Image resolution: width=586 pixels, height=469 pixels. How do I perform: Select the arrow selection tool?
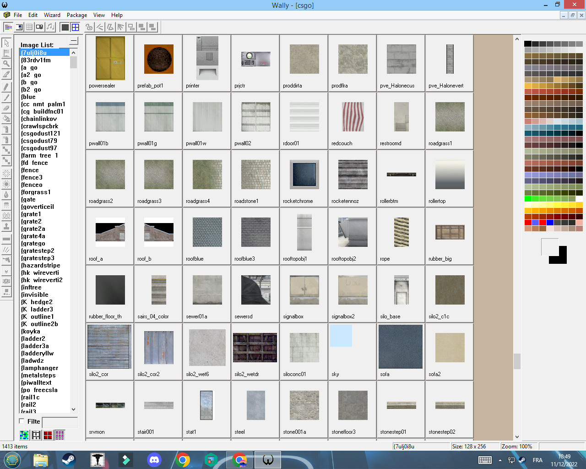click(x=6, y=43)
